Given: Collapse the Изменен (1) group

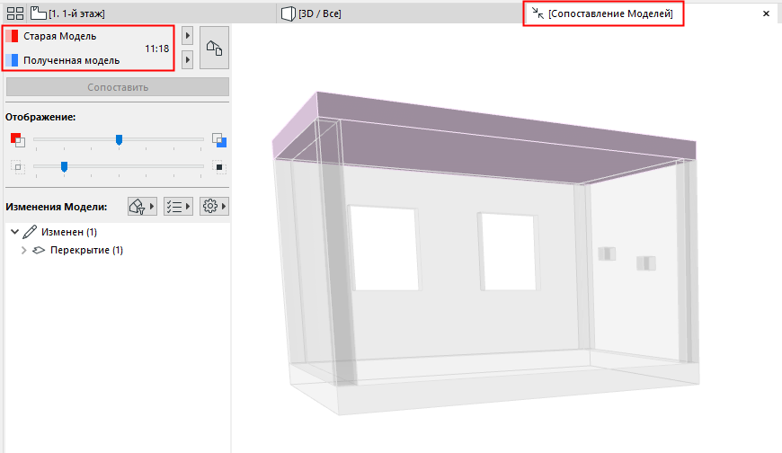Looking at the screenshot, I should click(x=14, y=232).
